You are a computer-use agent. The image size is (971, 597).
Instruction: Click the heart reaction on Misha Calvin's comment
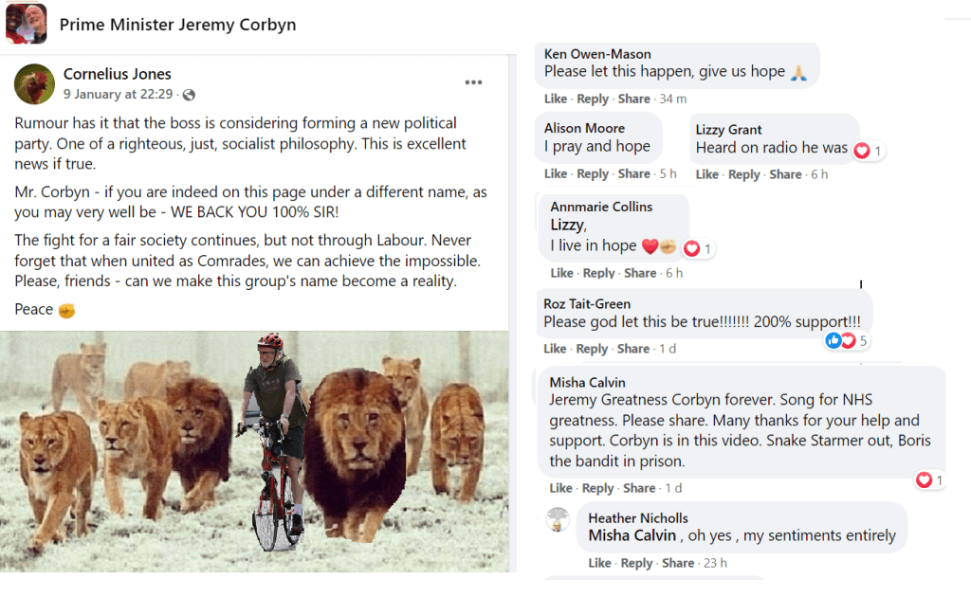point(924,480)
